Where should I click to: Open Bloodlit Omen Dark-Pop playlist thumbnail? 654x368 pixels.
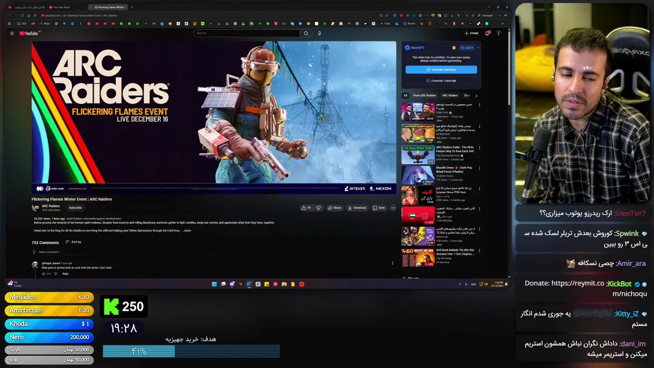click(x=418, y=175)
